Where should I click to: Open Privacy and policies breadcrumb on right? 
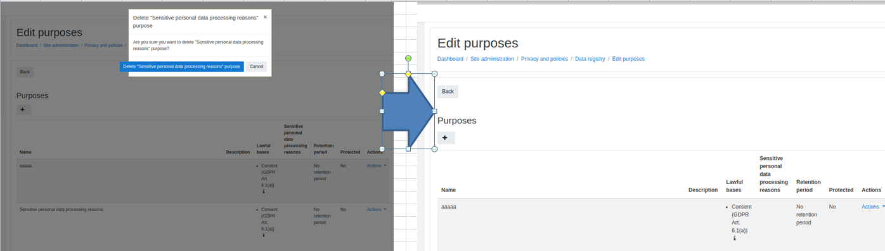click(x=545, y=59)
